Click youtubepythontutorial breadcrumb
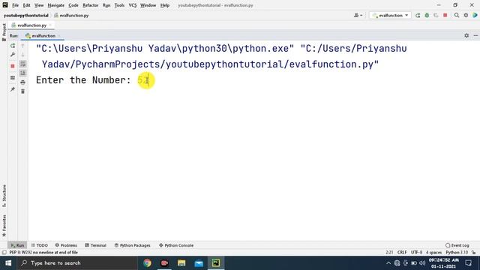 (x=26, y=15)
